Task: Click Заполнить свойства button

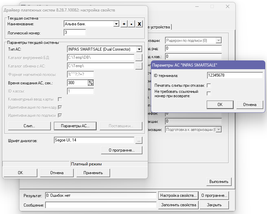Action: (x=178, y=205)
